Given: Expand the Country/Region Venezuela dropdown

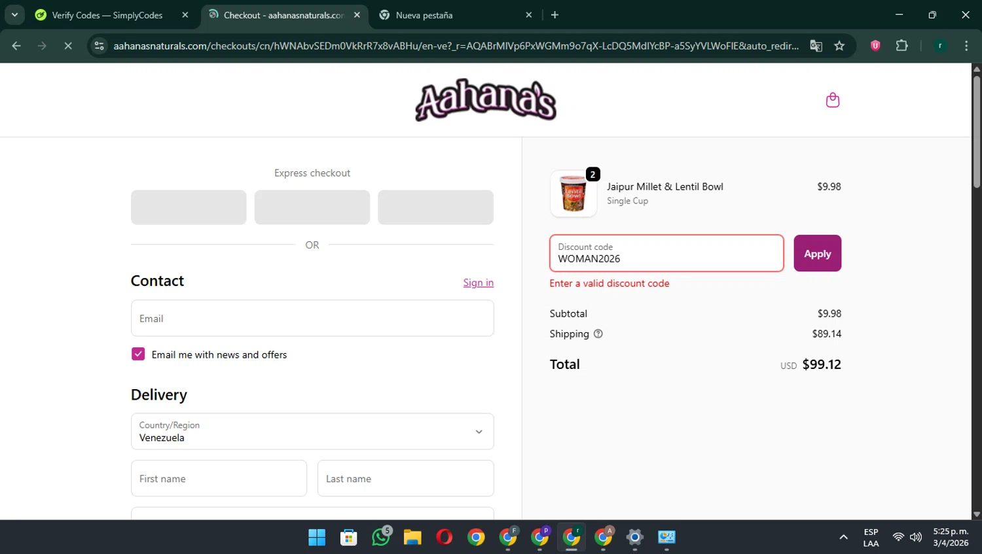Looking at the screenshot, I should tap(312, 431).
